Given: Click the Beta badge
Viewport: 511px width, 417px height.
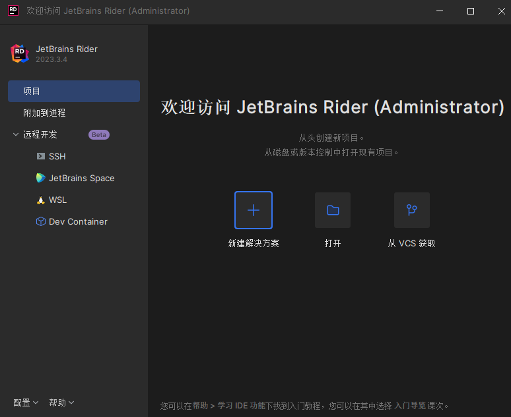Looking at the screenshot, I should pyautogui.click(x=99, y=134).
